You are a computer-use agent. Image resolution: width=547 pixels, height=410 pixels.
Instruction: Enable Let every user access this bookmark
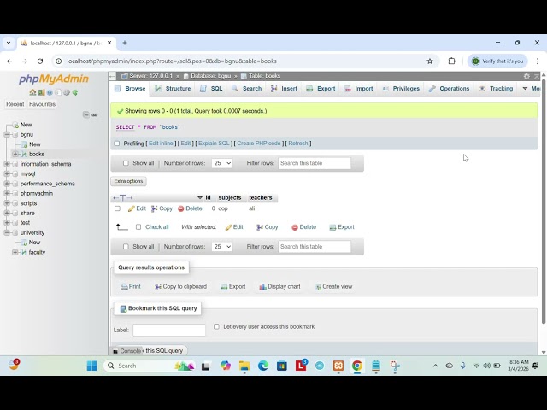(x=216, y=326)
